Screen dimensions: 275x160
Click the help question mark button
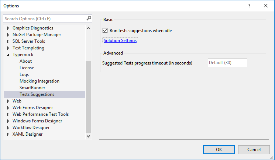tap(249, 6)
